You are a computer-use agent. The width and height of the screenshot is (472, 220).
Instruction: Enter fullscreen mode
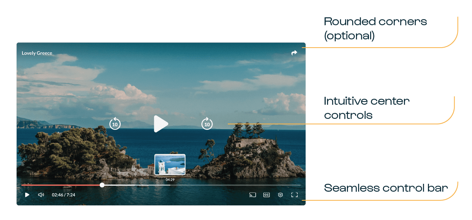294,195
